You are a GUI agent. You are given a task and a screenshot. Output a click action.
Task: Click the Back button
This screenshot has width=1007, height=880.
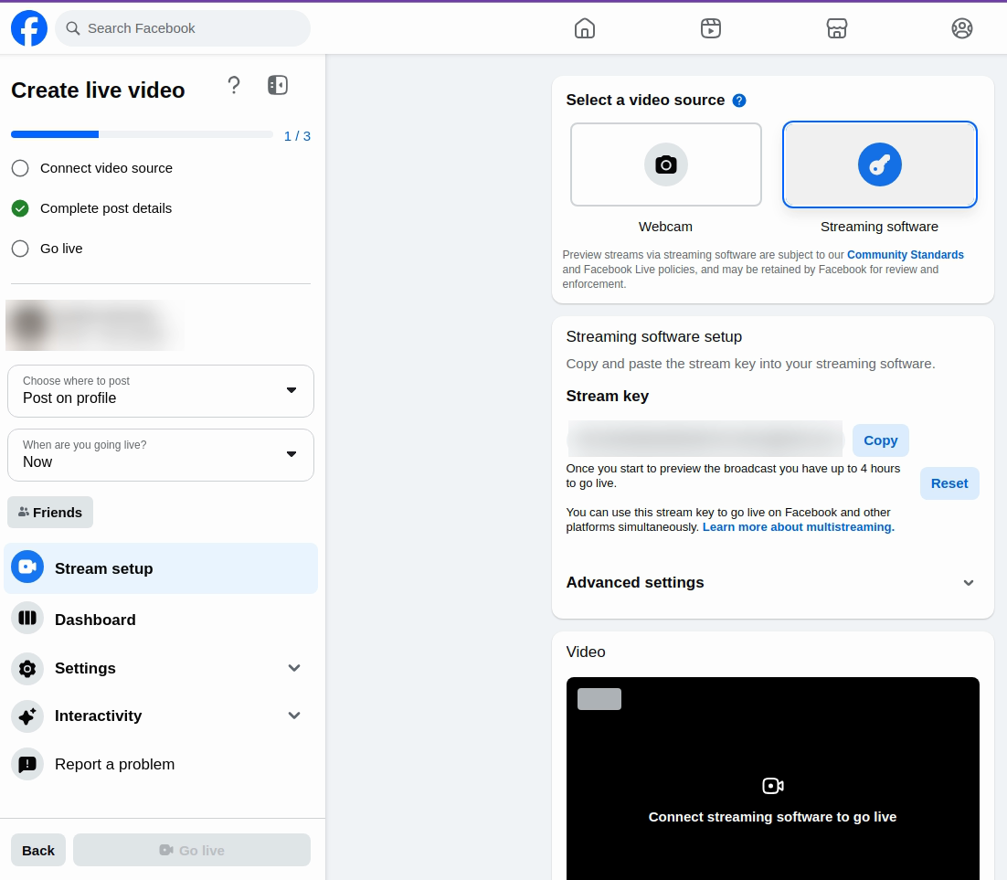coord(38,850)
